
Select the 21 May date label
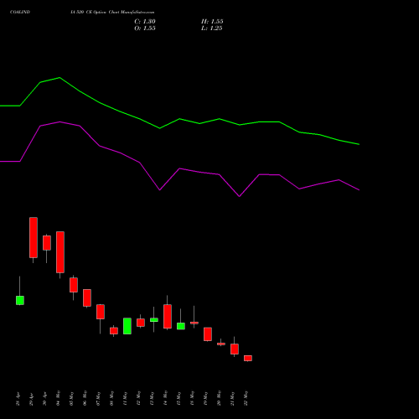[233, 398]
